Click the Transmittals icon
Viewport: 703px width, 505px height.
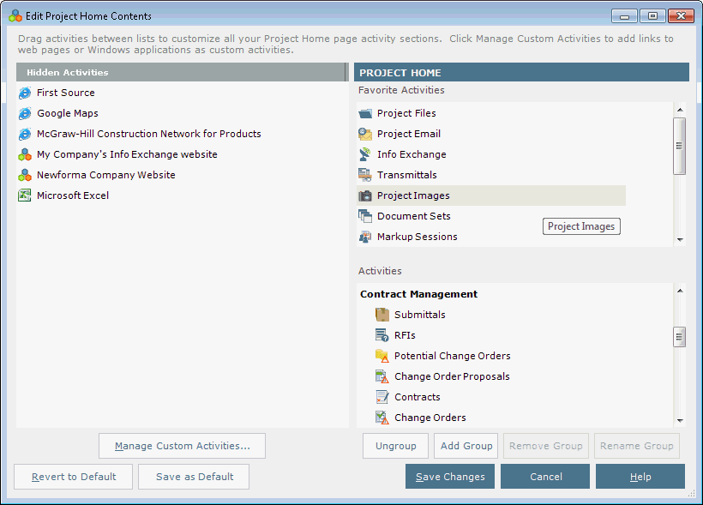[x=365, y=176]
